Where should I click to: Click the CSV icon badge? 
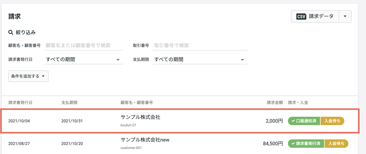pyautogui.click(x=301, y=16)
